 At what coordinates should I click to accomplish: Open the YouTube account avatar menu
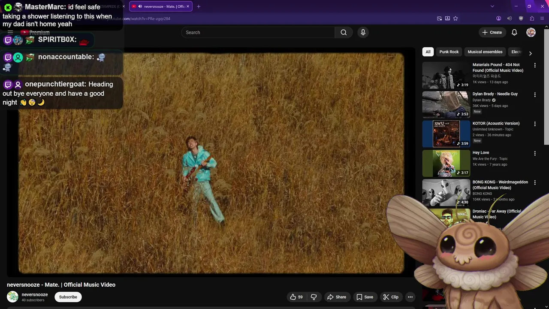(531, 32)
